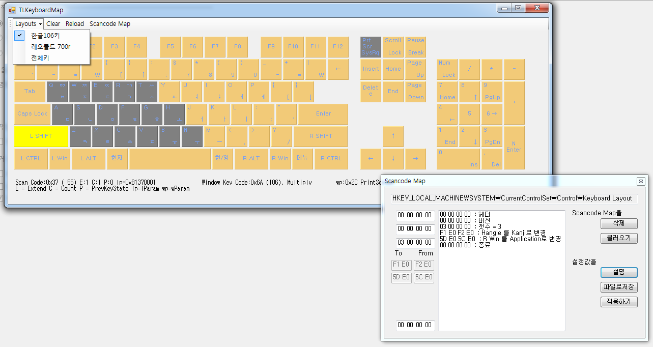Click the main Enter key
Screen dimensions: 653x347
323,114
